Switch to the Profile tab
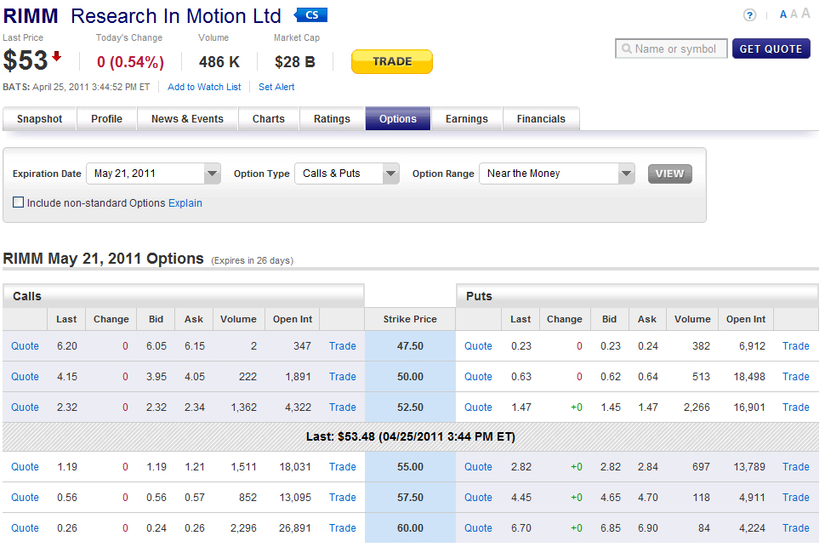The image size is (825, 547). (x=107, y=118)
